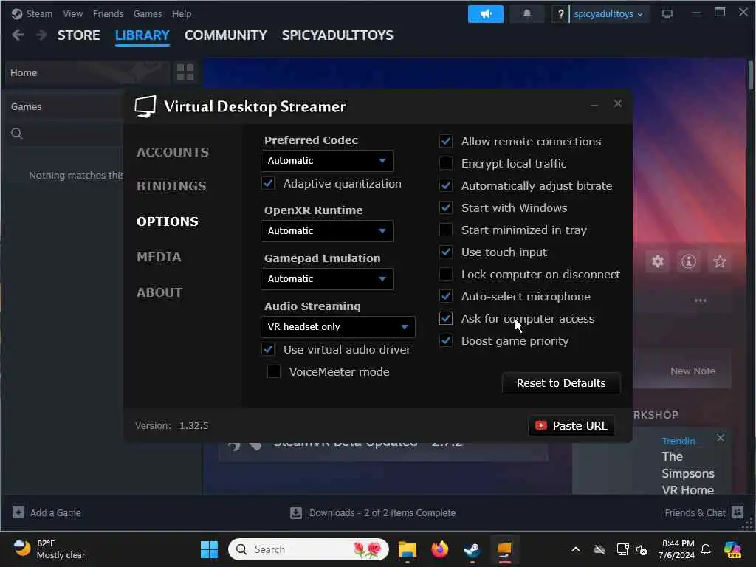756x567 pixels.
Task: Toggle Start with Windows checkbox
Action: click(x=446, y=207)
